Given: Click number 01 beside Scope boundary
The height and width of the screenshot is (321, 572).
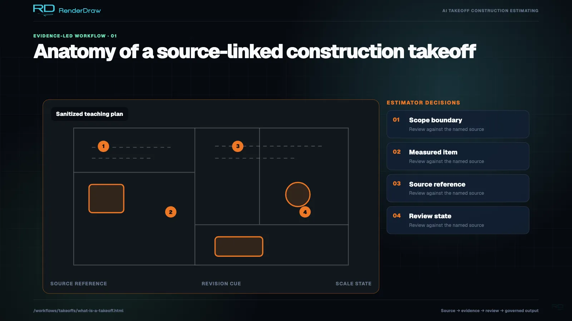Looking at the screenshot, I should coord(396,120).
